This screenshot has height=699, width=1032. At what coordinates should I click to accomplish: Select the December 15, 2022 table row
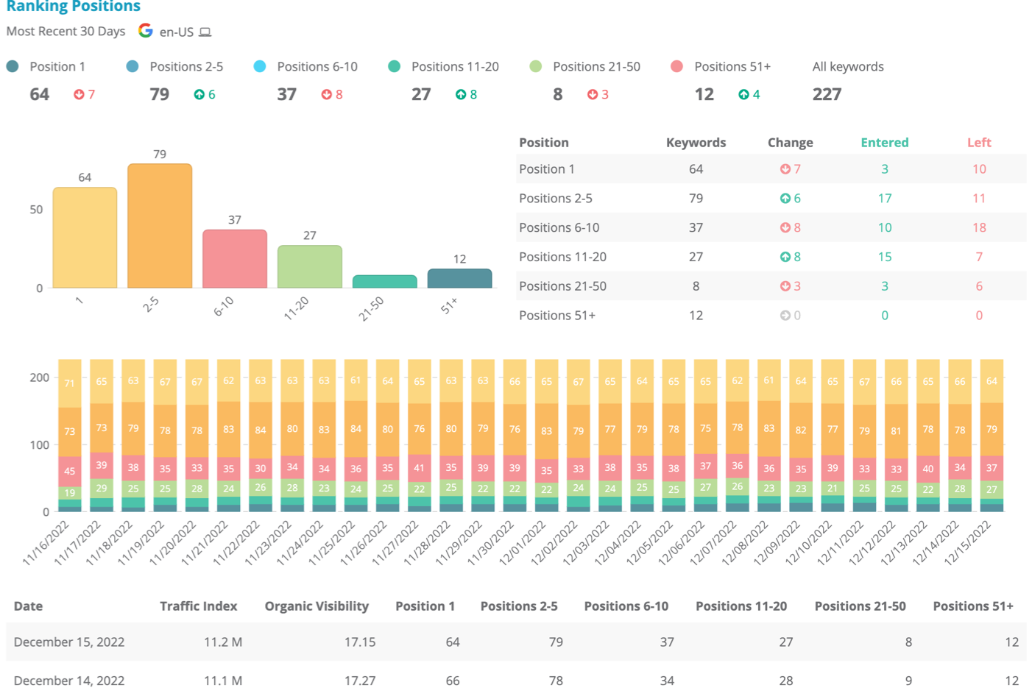coord(515,642)
